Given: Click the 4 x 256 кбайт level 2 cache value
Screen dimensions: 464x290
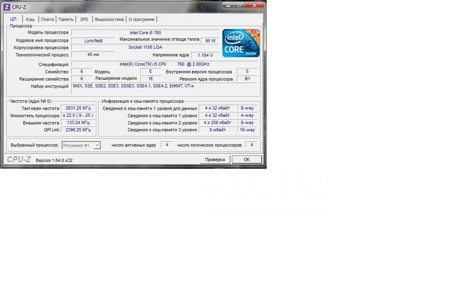Looking at the screenshot, I should click(x=217, y=122).
